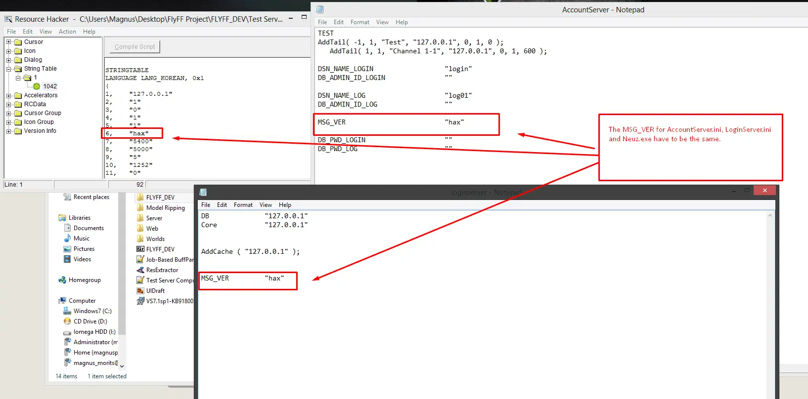Select the 1042 string table resource icon
This screenshot has width=808, height=399.
[37, 86]
